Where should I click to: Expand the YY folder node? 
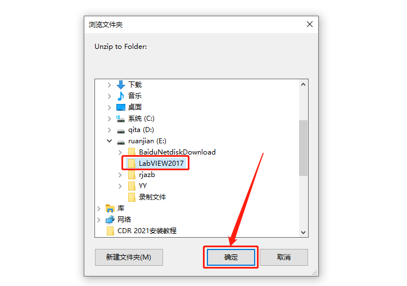tap(120, 186)
